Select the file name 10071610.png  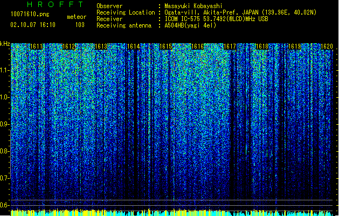30,14
